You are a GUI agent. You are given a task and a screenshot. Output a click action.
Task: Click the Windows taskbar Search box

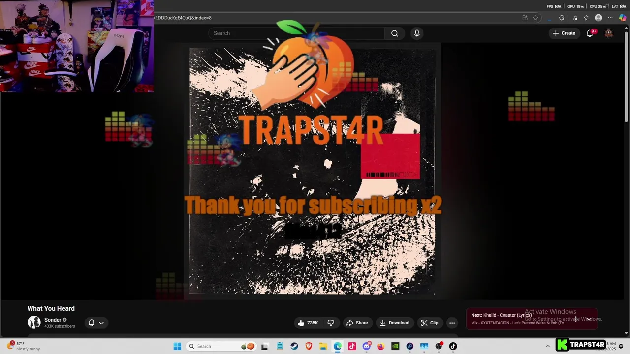221,346
